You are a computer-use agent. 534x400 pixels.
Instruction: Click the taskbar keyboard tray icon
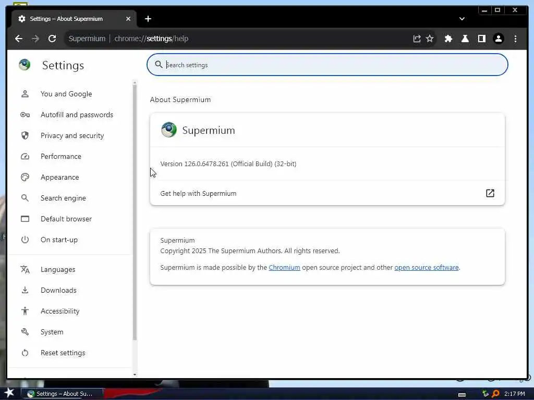(x=462, y=394)
